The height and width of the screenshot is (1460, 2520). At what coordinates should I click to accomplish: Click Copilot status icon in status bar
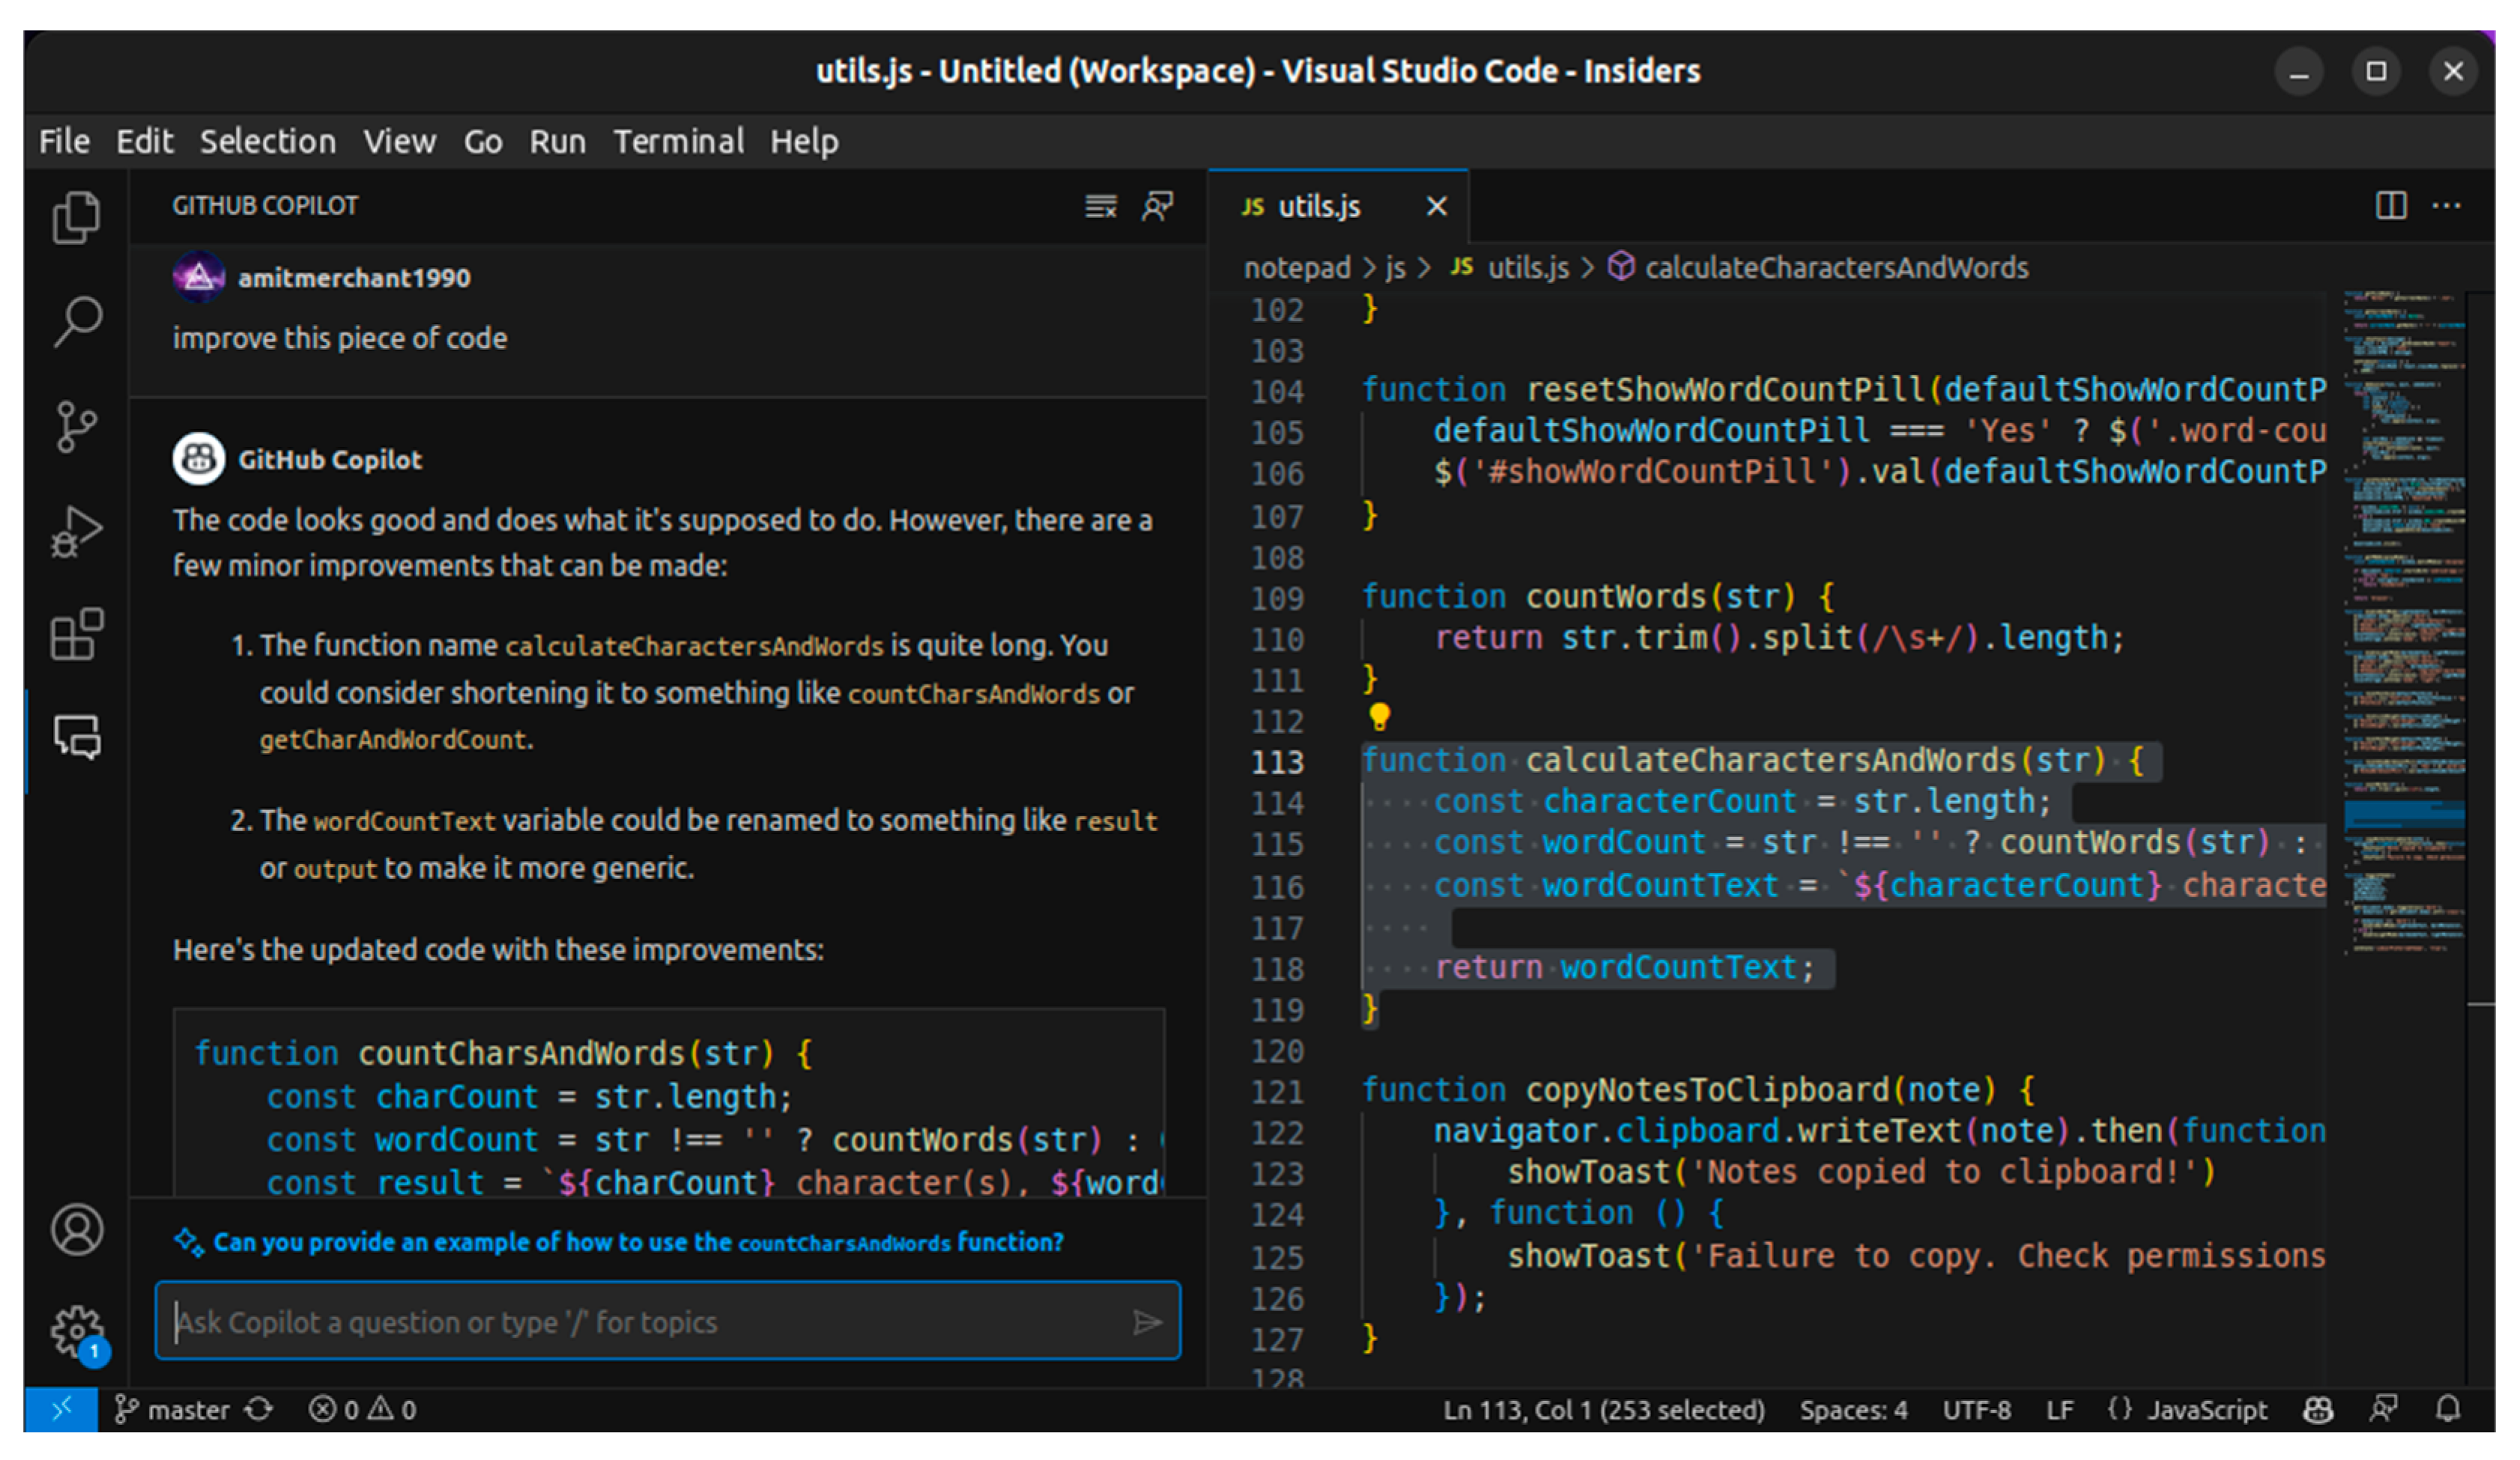click(x=2318, y=1410)
